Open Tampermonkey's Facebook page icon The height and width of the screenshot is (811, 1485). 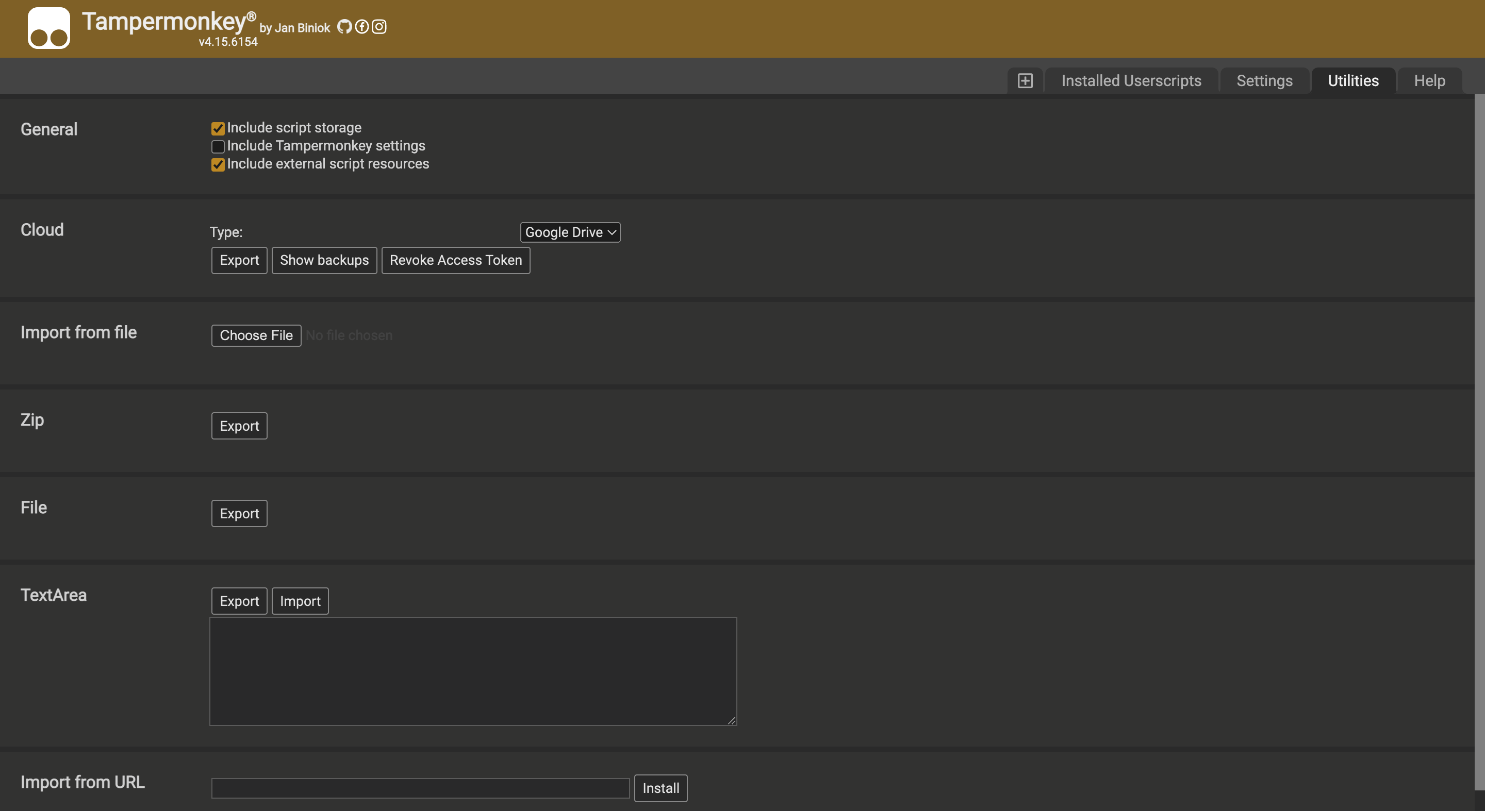point(361,26)
